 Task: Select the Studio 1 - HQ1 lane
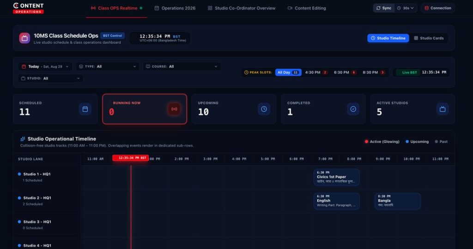(x=47, y=177)
